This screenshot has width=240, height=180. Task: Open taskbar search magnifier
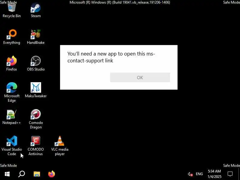(x=22, y=174)
